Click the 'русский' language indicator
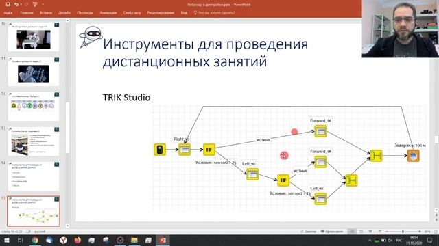This screenshot has width=439, height=246. click(x=40, y=232)
